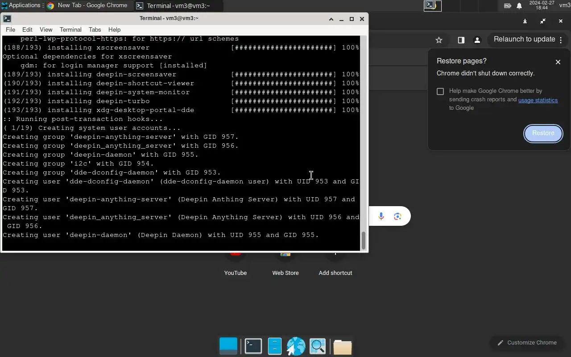
Task: Click the vm3 user label in panel
Action: coord(565,5)
